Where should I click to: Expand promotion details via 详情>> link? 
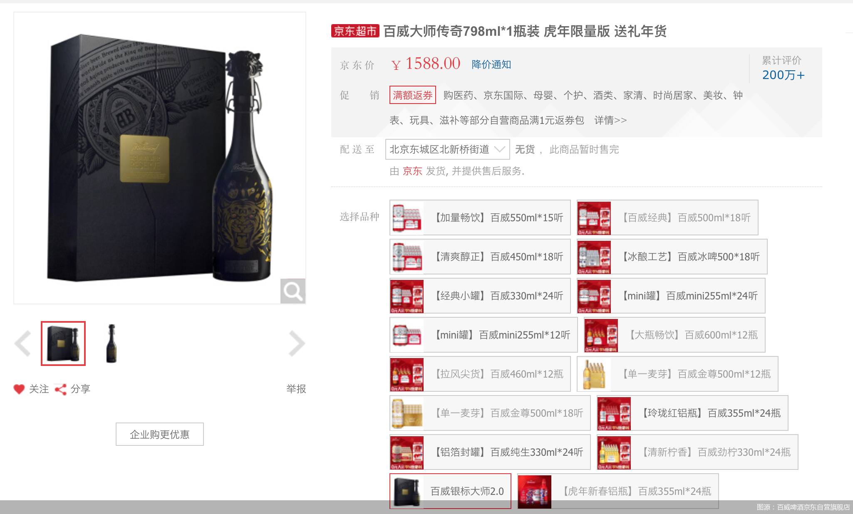[610, 121]
